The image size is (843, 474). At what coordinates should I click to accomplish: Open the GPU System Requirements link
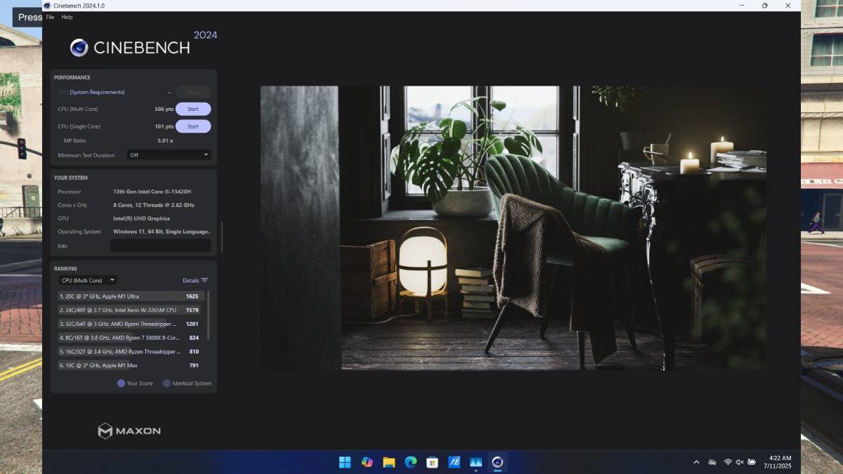97,92
